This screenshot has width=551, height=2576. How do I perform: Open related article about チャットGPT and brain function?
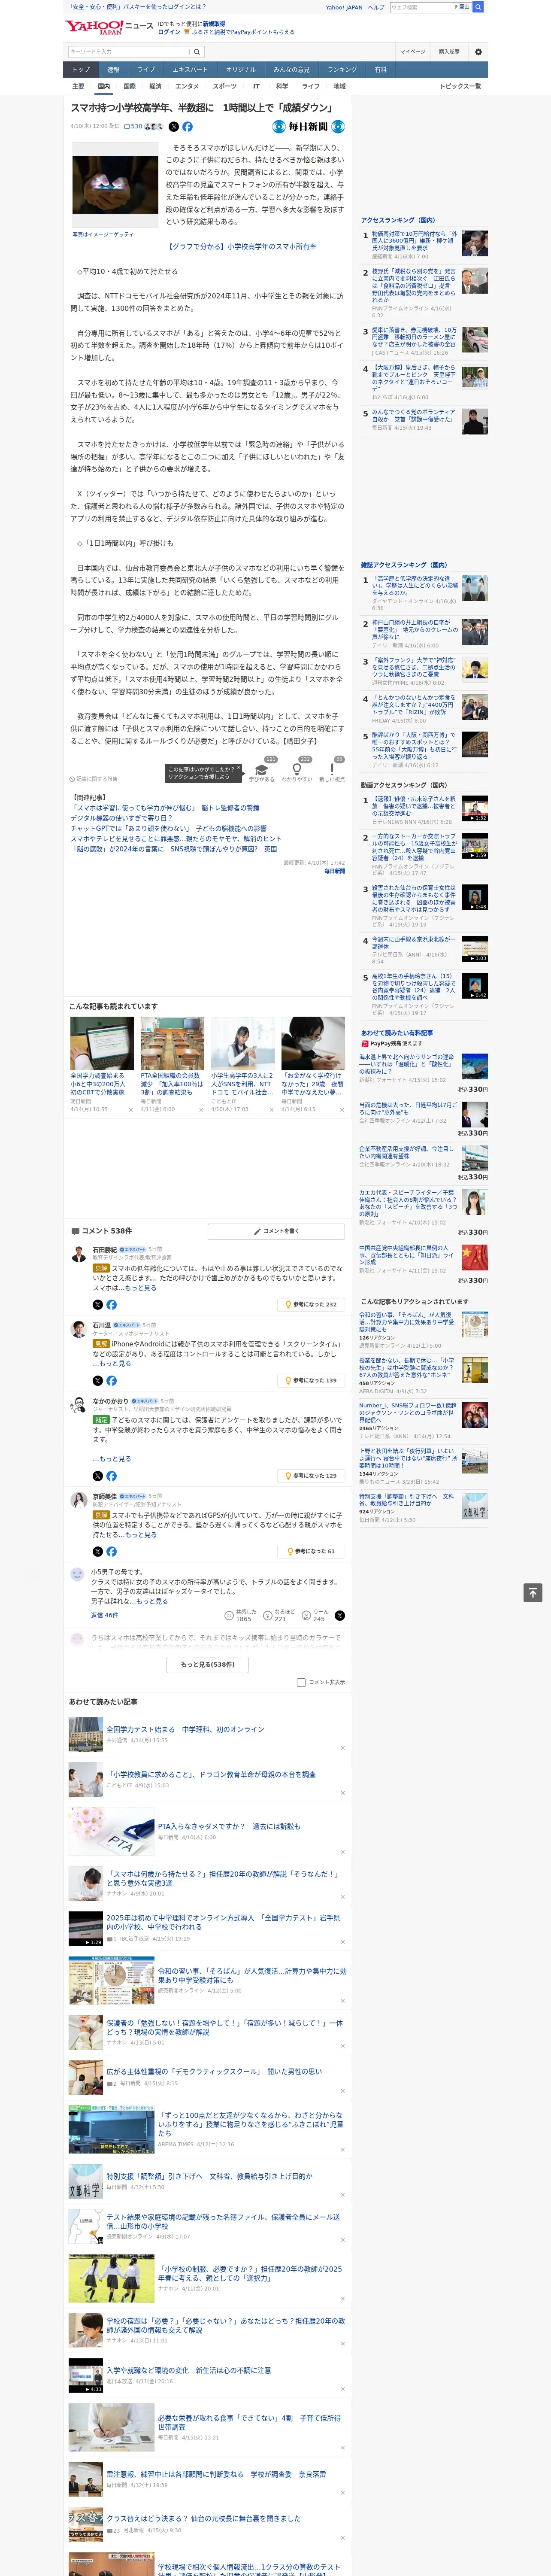click(168, 828)
